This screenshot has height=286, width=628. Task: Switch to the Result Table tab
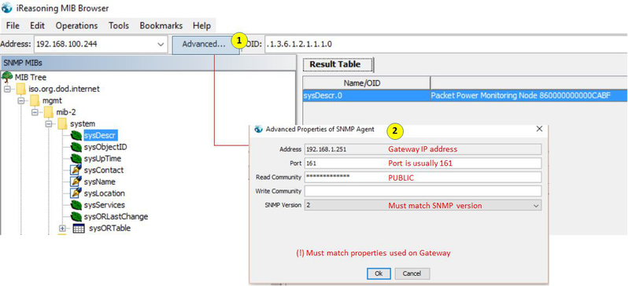coord(335,64)
